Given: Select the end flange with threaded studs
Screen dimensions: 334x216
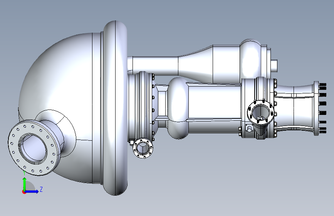Looking at the screenshot, I should coord(316,108).
